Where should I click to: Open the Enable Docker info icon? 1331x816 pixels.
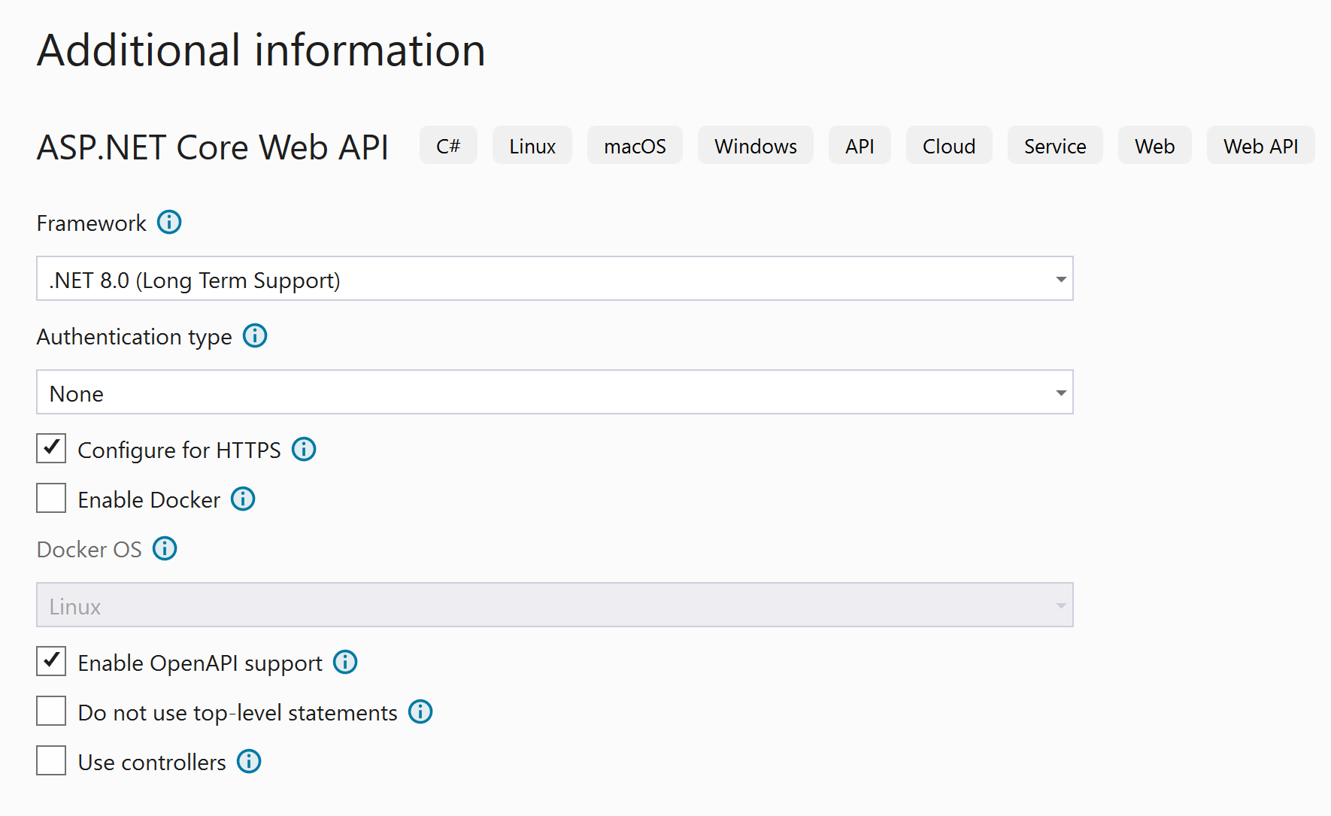pos(242,499)
